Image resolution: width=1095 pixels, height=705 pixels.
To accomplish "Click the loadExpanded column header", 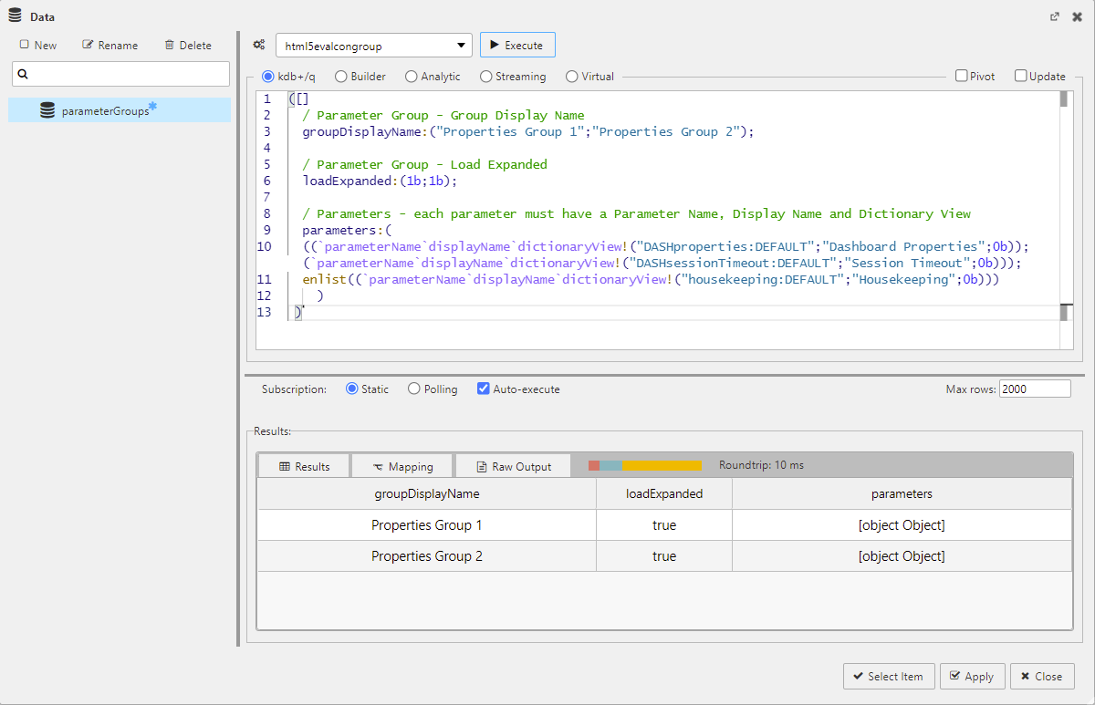I will click(664, 493).
